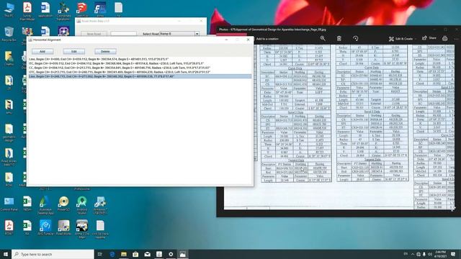Open This PC desktop icon
Screen dimensions: 461x259
tap(9, 10)
